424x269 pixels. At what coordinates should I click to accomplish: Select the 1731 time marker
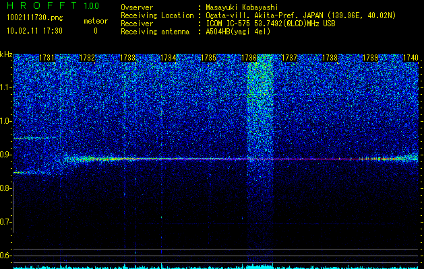point(47,58)
